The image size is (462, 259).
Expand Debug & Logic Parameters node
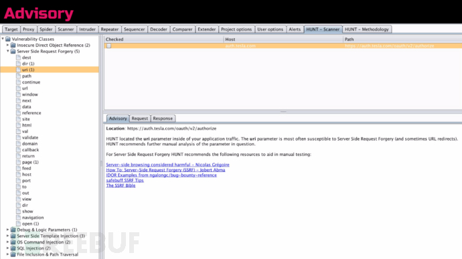pyautogui.click(x=7, y=230)
